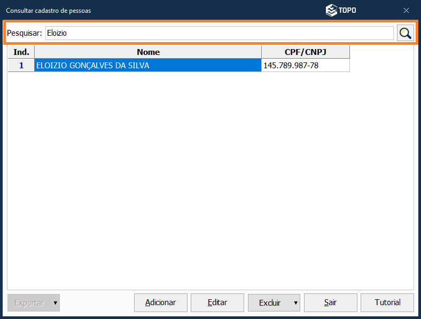Exit using the Sair button
421x319 pixels.
pyautogui.click(x=330, y=302)
